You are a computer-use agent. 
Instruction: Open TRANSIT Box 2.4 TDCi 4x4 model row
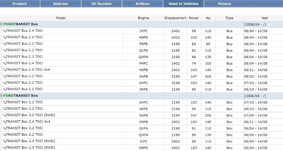[28, 122]
